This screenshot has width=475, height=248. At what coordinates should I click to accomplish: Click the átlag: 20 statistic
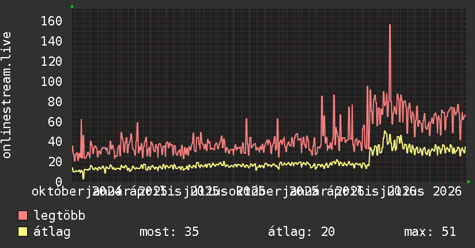[301, 232]
